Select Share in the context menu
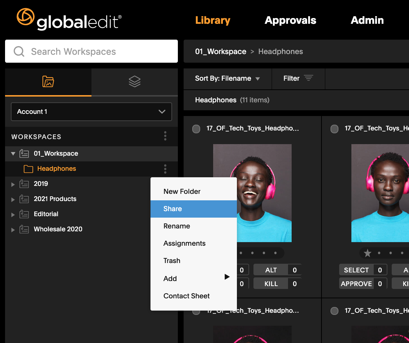This screenshot has width=409, height=343. pyautogui.click(x=194, y=209)
